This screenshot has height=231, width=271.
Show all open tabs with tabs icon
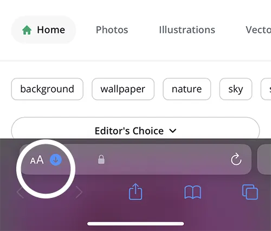tap(250, 192)
